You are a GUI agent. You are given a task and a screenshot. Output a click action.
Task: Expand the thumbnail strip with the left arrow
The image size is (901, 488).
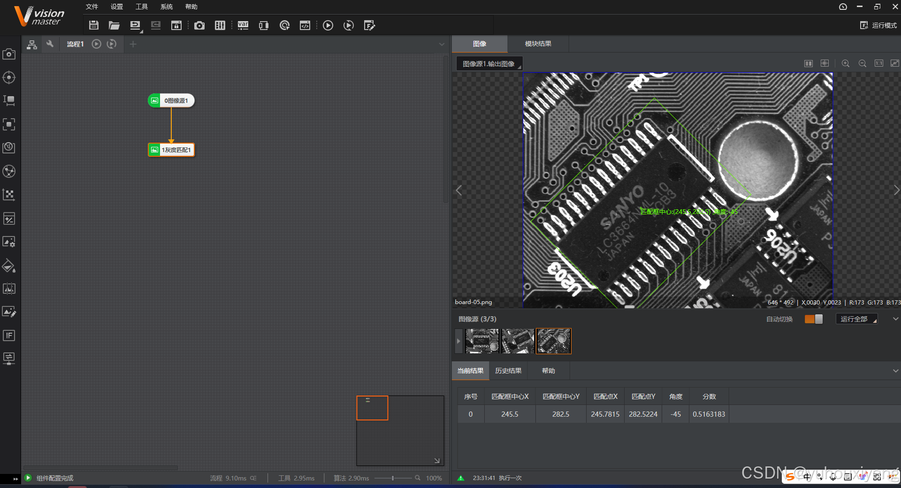click(x=458, y=341)
